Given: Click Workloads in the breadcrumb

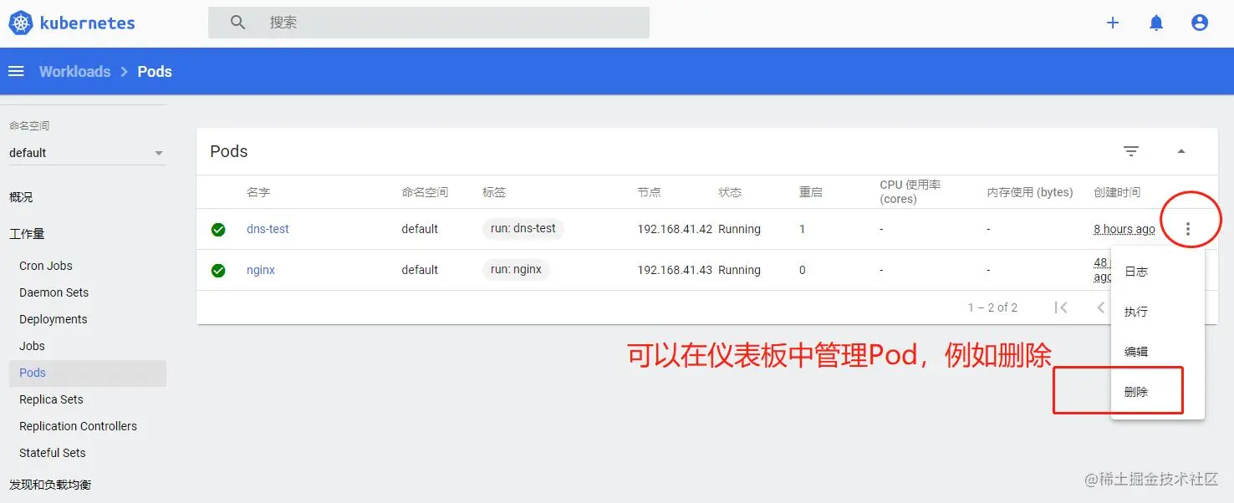Looking at the screenshot, I should pyautogui.click(x=74, y=72).
